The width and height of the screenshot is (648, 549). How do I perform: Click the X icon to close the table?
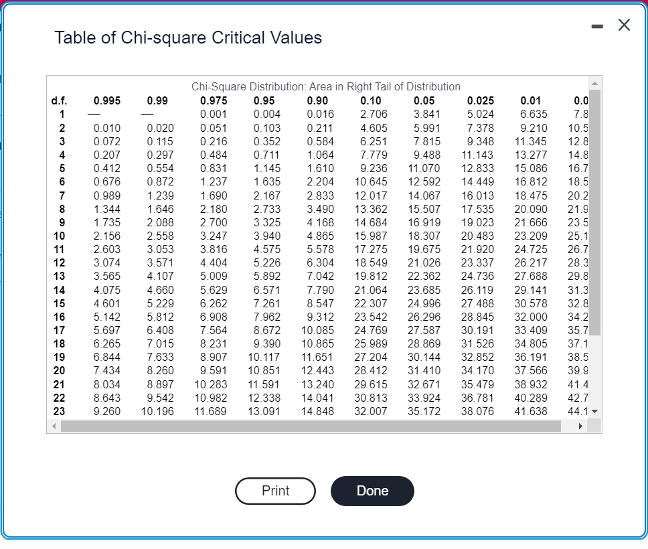[x=624, y=25]
